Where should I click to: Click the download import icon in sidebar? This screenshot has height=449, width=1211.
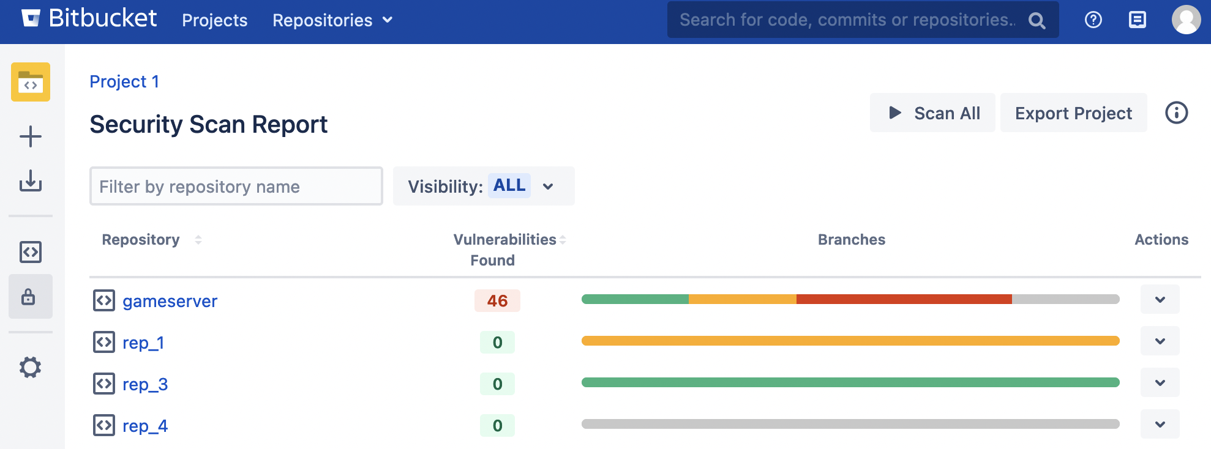click(x=31, y=181)
